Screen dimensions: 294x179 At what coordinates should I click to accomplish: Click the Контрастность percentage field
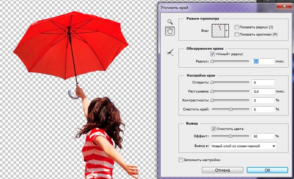(x=263, y=100)
